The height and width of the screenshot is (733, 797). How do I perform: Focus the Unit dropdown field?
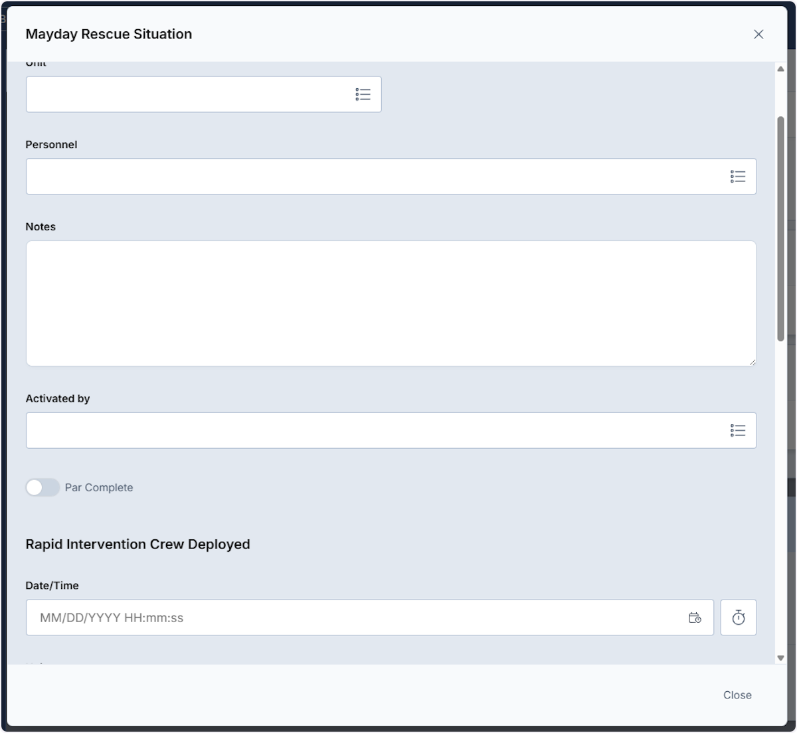click(x=203, y=94)
